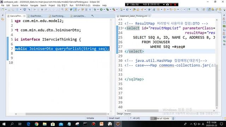Click the recorder stop button in overlay
Viewport: 226px width, 127px height.
pyautogui.click(x=175, y=5)
